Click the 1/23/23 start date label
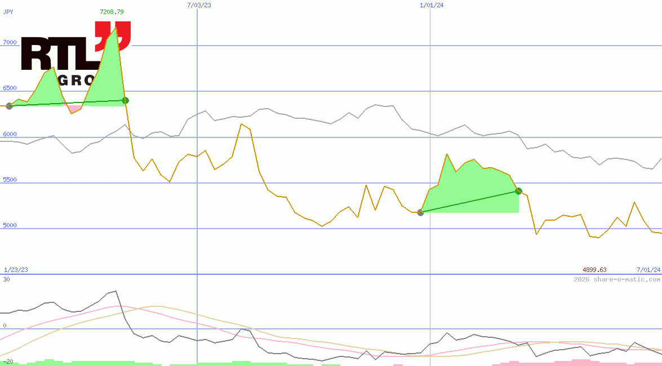 tap(16, 270)
